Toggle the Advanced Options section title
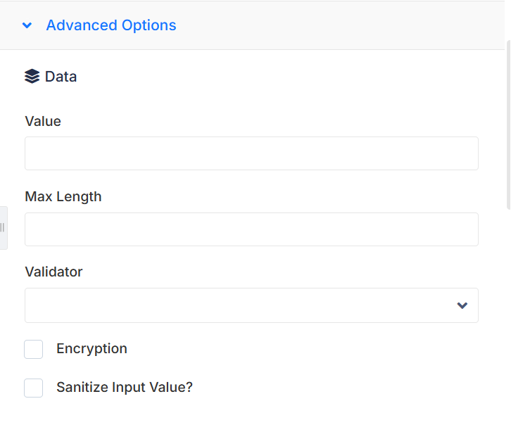The width and height of the screenshot is (511, 432). click(111, 25)
